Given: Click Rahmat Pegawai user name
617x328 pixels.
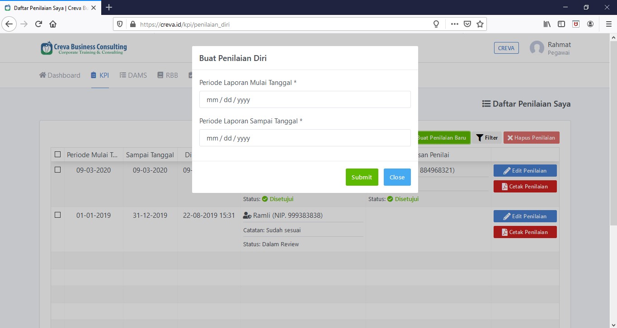Looking at the screenshot, I should (559, 48).
